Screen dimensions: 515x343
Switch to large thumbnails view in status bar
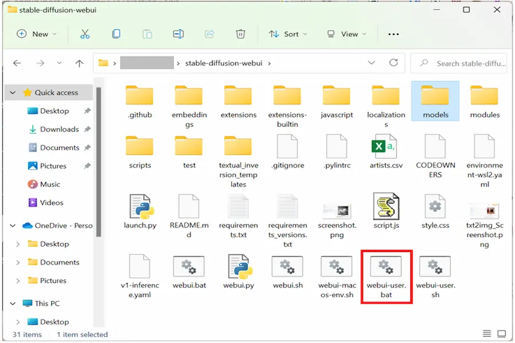pos(501,334)
